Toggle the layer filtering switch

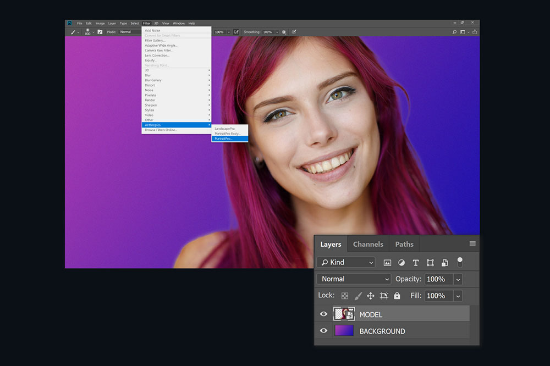click(x=460, y=262)
